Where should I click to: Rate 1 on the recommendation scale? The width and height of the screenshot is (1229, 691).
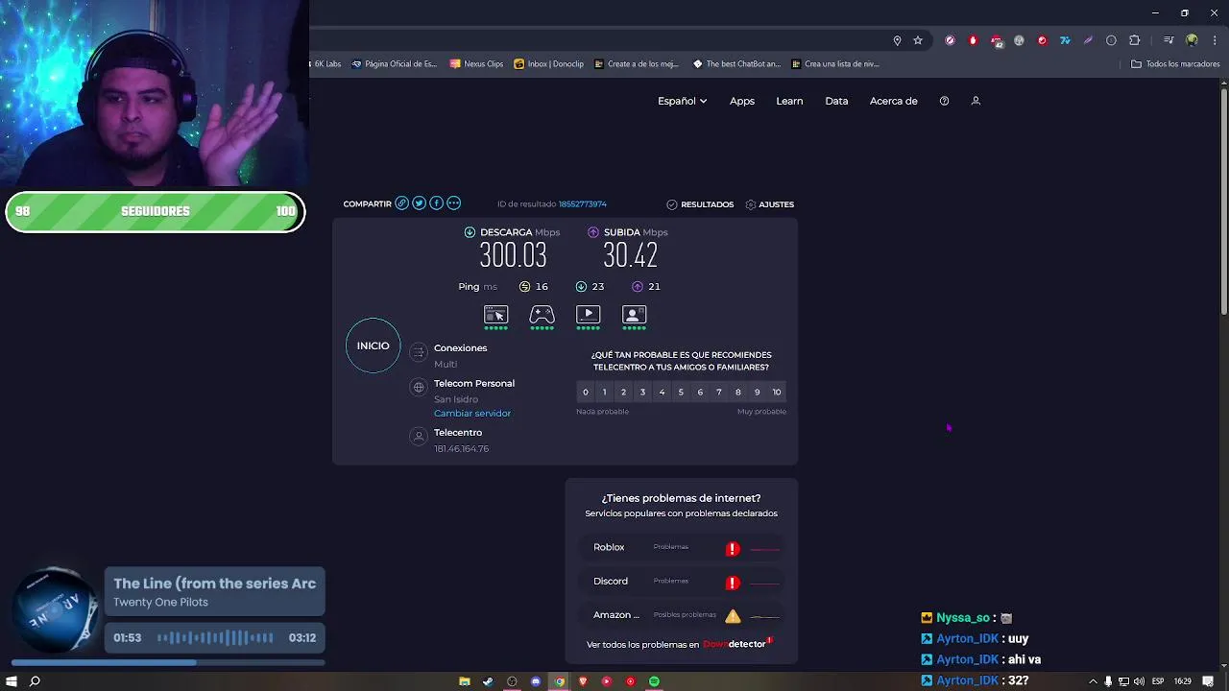tap(604, 392)
